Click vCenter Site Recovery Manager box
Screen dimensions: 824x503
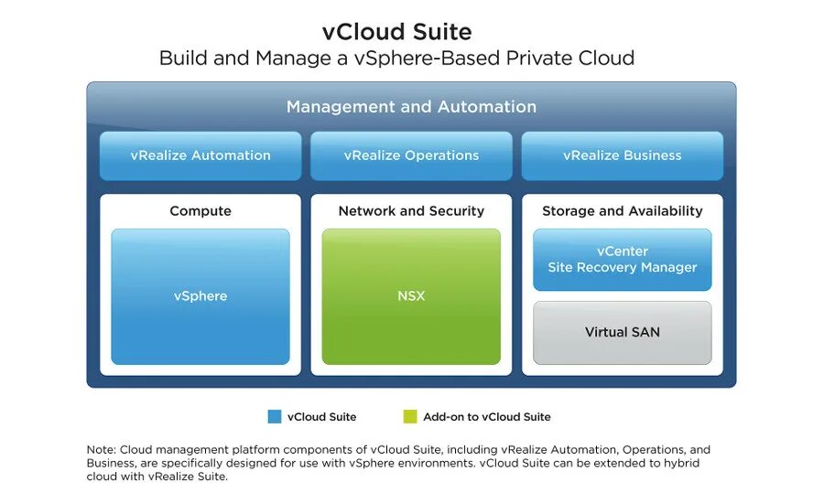623,260
